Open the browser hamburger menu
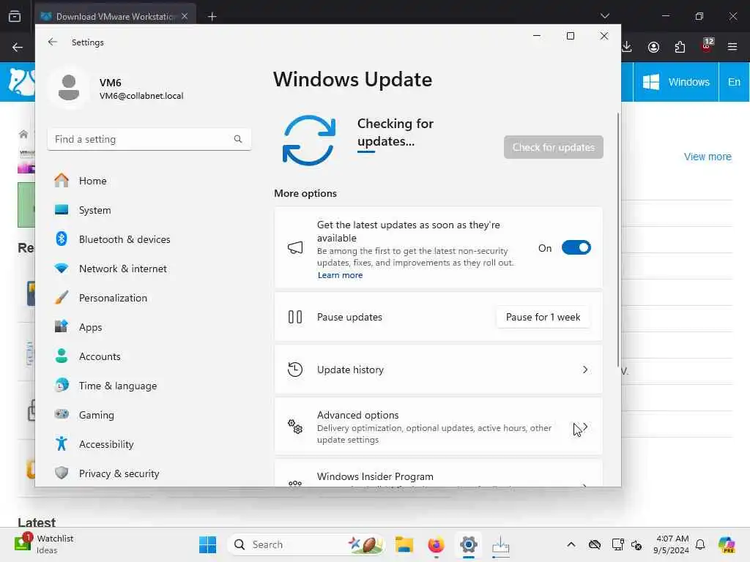 (x=732, y=47)
